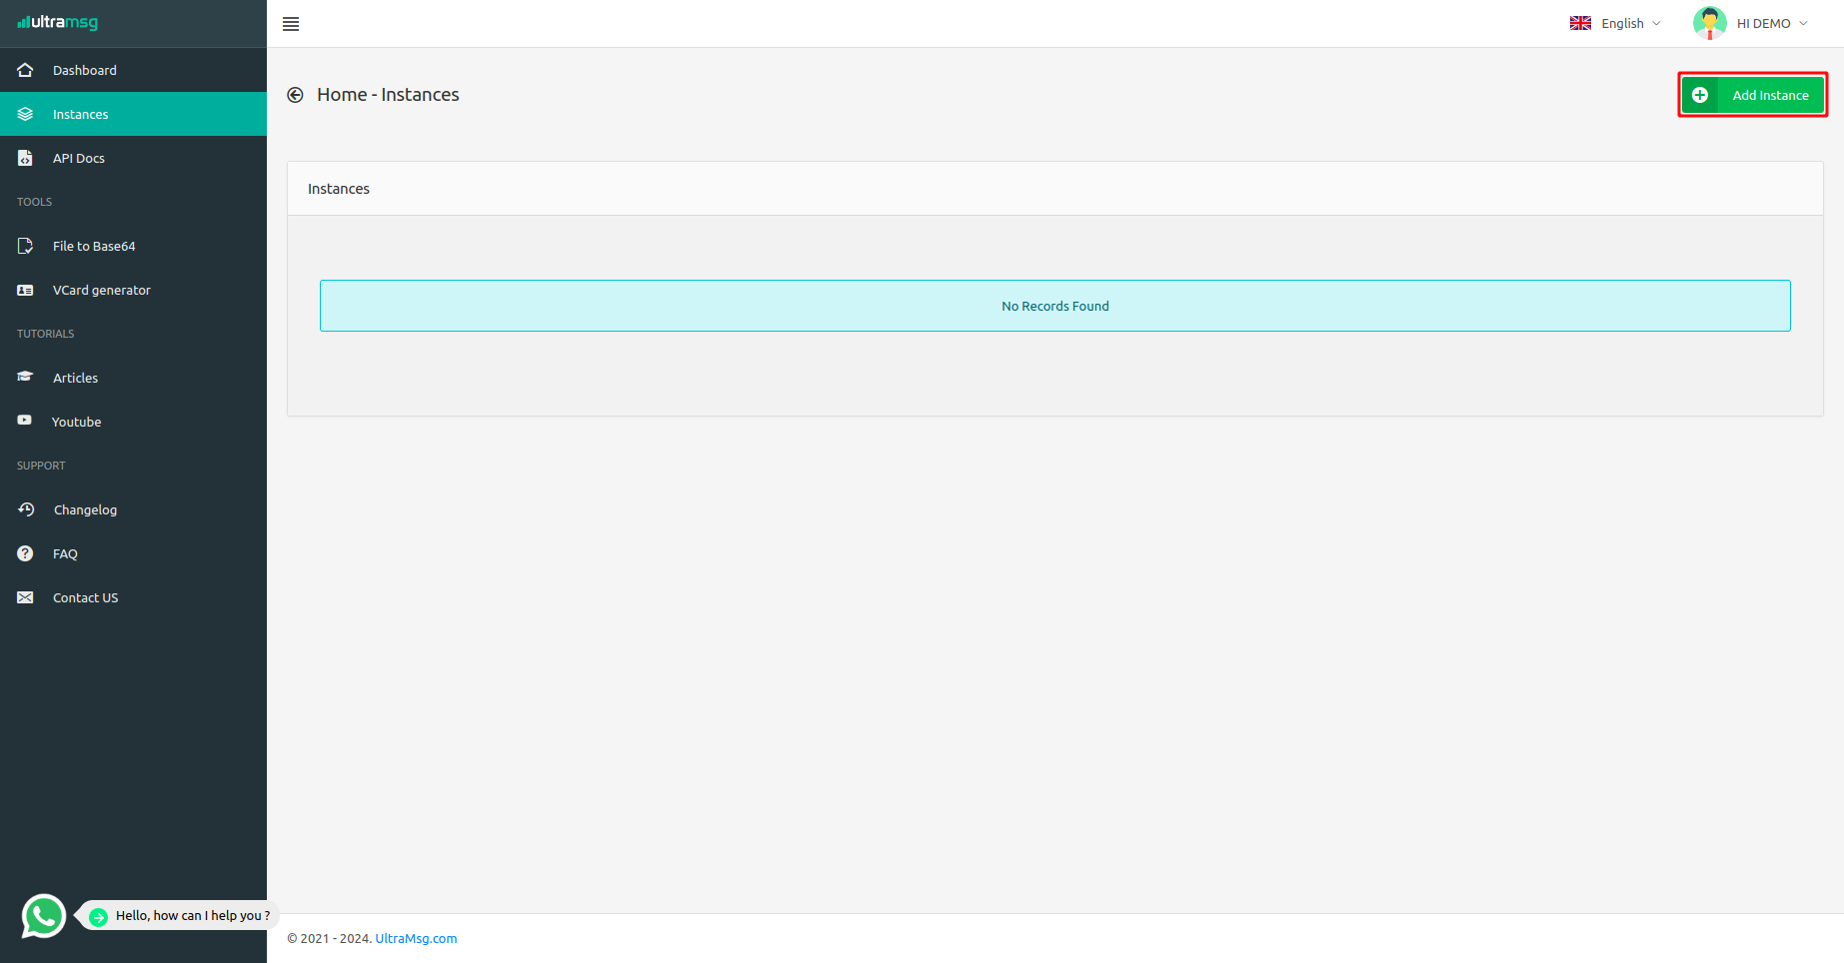Click the Youtube play icon
Image resolution: width=1844 pixels, height=963 pixels.
tap(25, 421)
